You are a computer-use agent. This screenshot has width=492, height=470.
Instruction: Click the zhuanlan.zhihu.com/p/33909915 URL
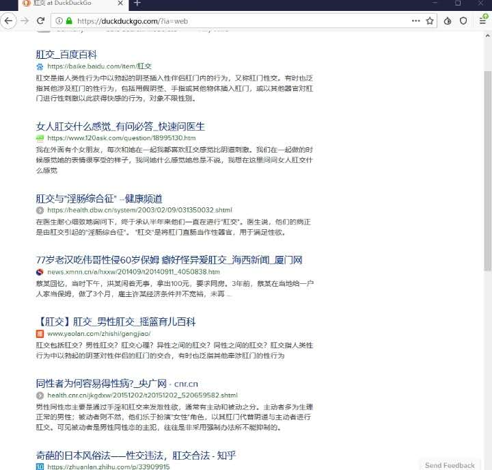tap(108, 467)
